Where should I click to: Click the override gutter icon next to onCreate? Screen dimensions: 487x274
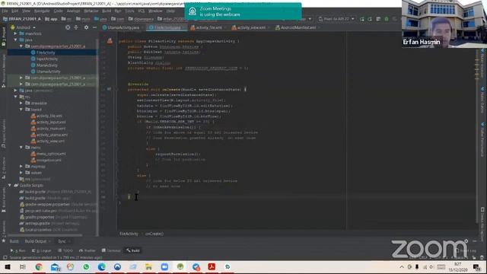[109, 89]
